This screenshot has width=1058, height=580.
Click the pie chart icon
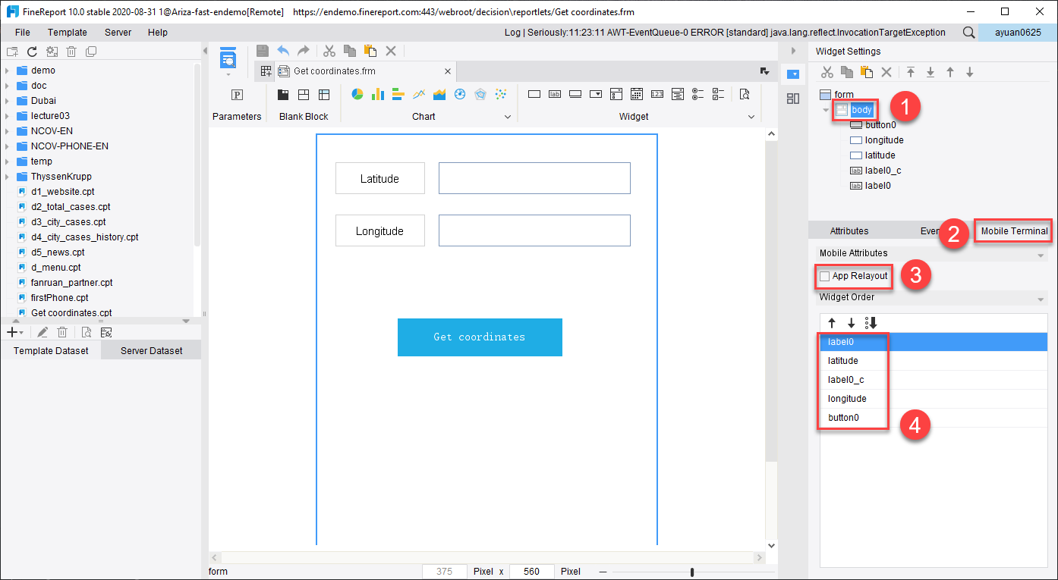[x=357, y=94]
